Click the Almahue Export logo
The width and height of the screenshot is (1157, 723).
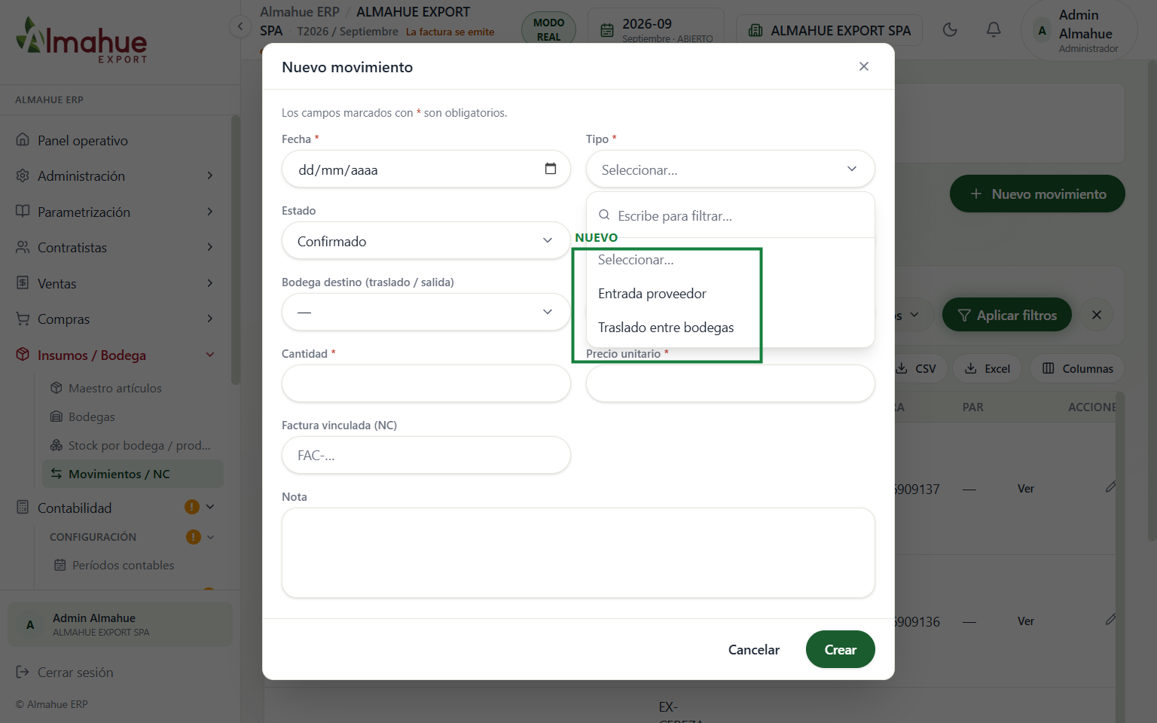(x=82, y=40)
